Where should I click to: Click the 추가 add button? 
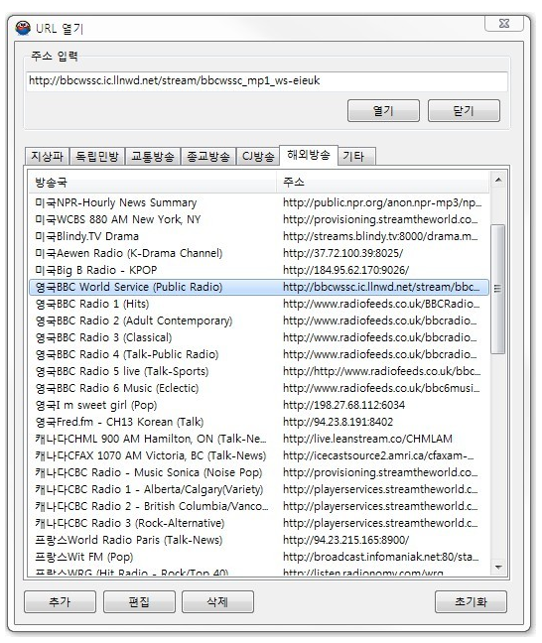click(60, 601)
